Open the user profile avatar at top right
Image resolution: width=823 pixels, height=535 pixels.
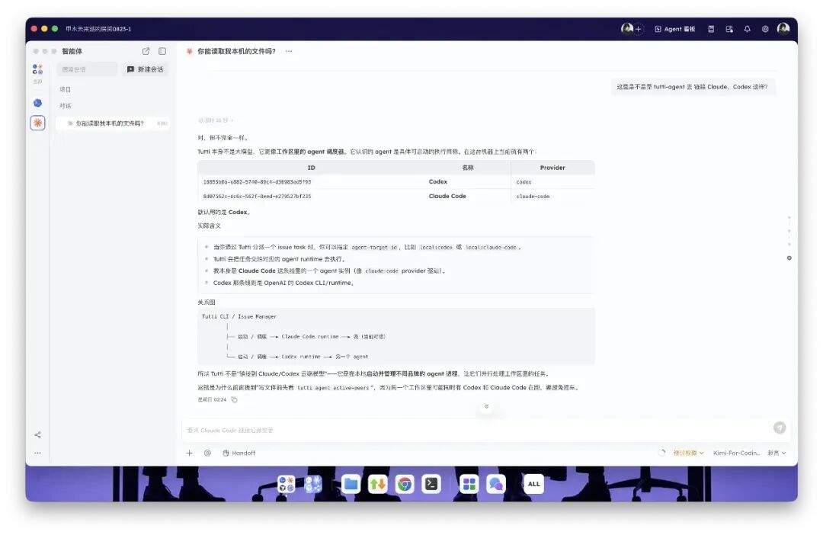coord(783,28)
